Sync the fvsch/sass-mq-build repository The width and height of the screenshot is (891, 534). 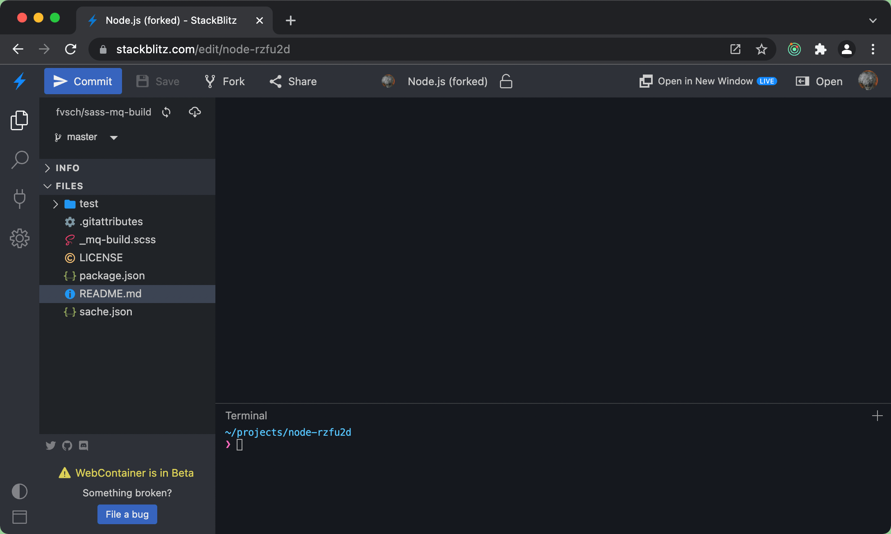click(166, 112)
